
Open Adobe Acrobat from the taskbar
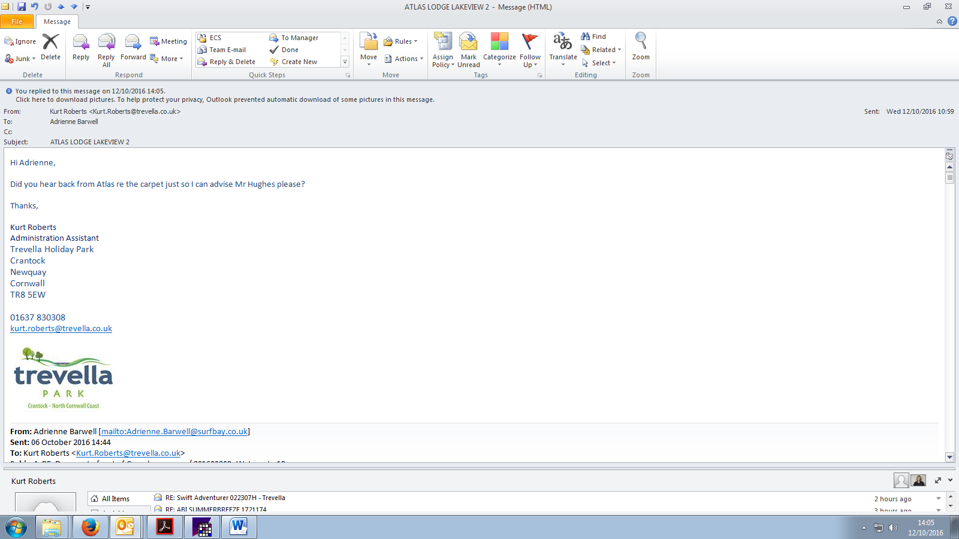click(x=165, y=528)
